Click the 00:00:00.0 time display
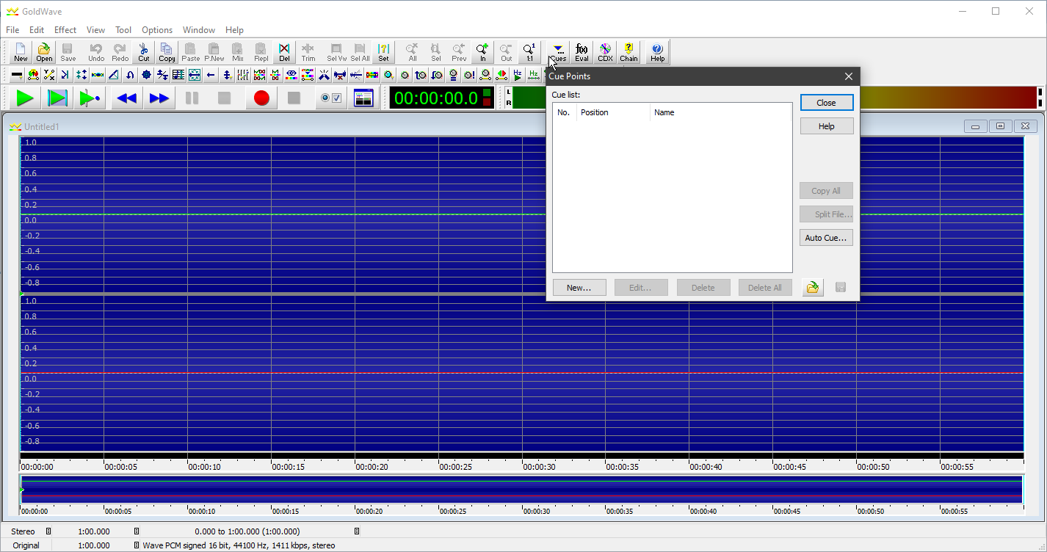Image resolution: width=1047 pixels, height=552 pixels. pos(441,98)
